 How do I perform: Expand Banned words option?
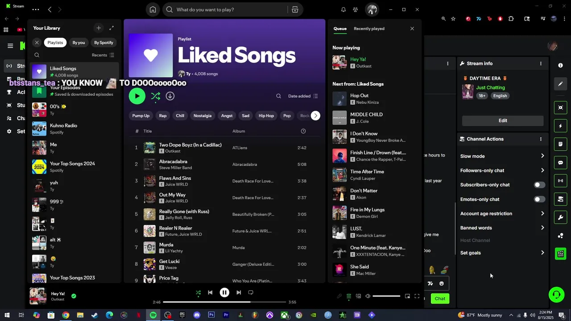click(x=502, y=228)
